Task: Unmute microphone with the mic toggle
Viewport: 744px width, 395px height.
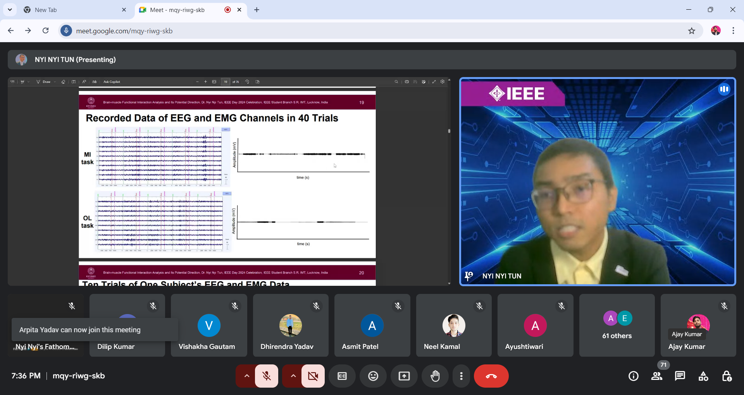Action: click(267, 376)
